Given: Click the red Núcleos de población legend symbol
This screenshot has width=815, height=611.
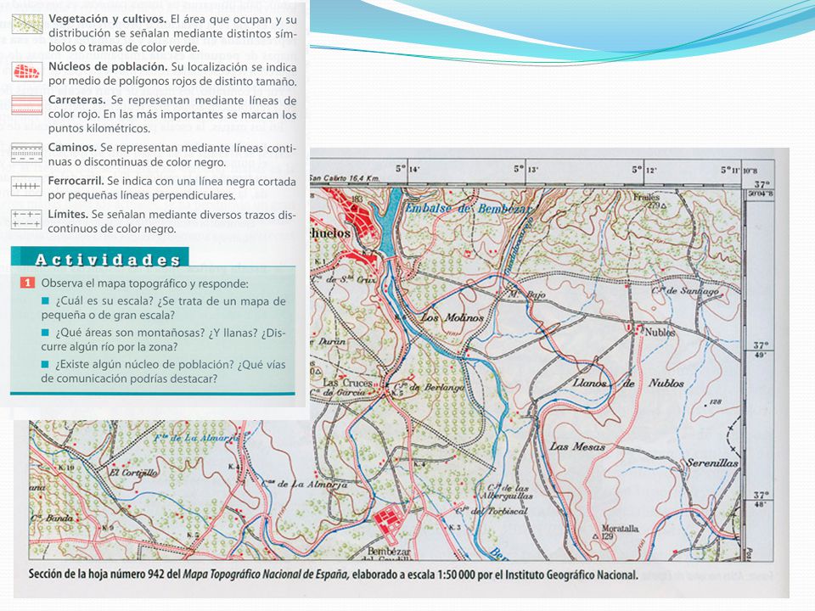Looking at the screenshot, I should coord(27,71).
